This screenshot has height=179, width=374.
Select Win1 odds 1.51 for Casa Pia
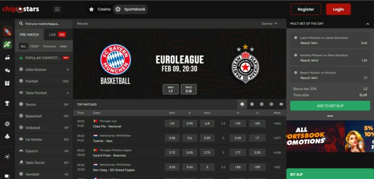point(172,123)
